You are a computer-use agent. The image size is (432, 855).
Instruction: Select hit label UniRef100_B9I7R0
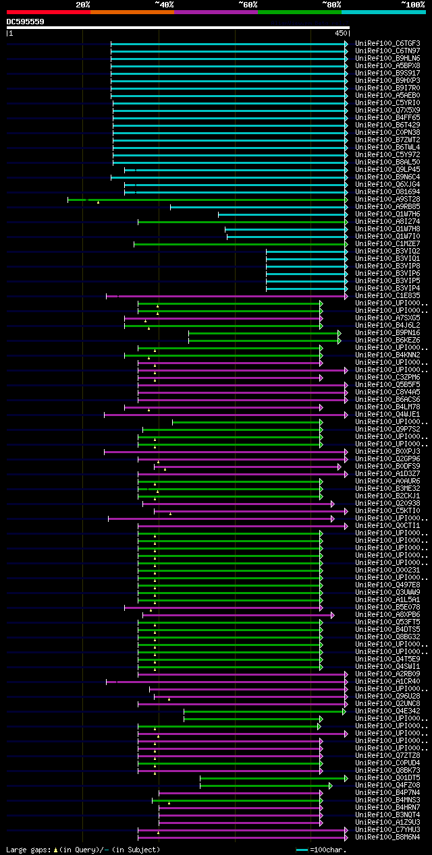point(387,88)
